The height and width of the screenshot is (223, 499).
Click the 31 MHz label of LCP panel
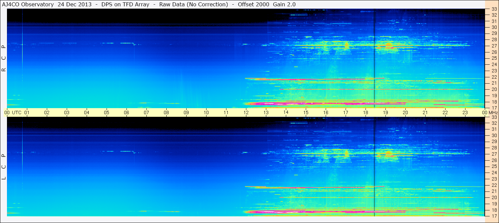(x=494, y=129)
